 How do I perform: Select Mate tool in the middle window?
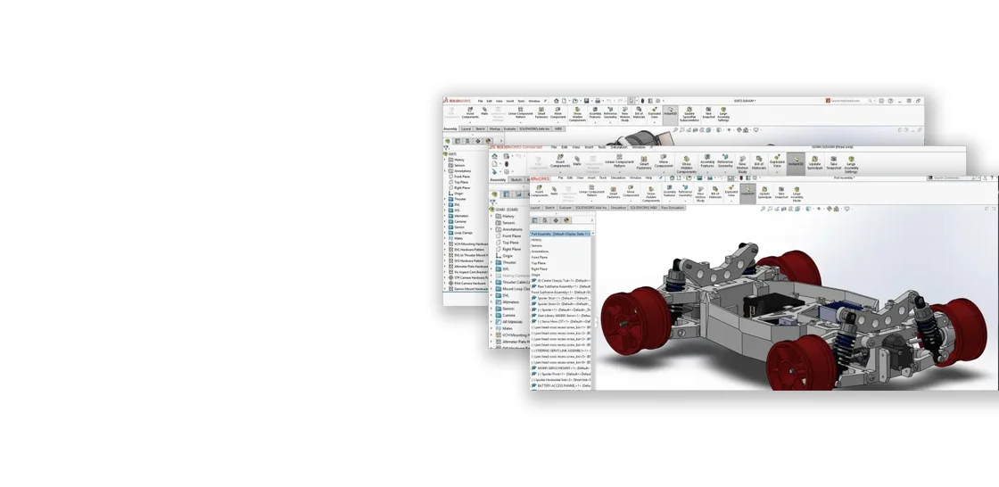click(x=576, y=160)
